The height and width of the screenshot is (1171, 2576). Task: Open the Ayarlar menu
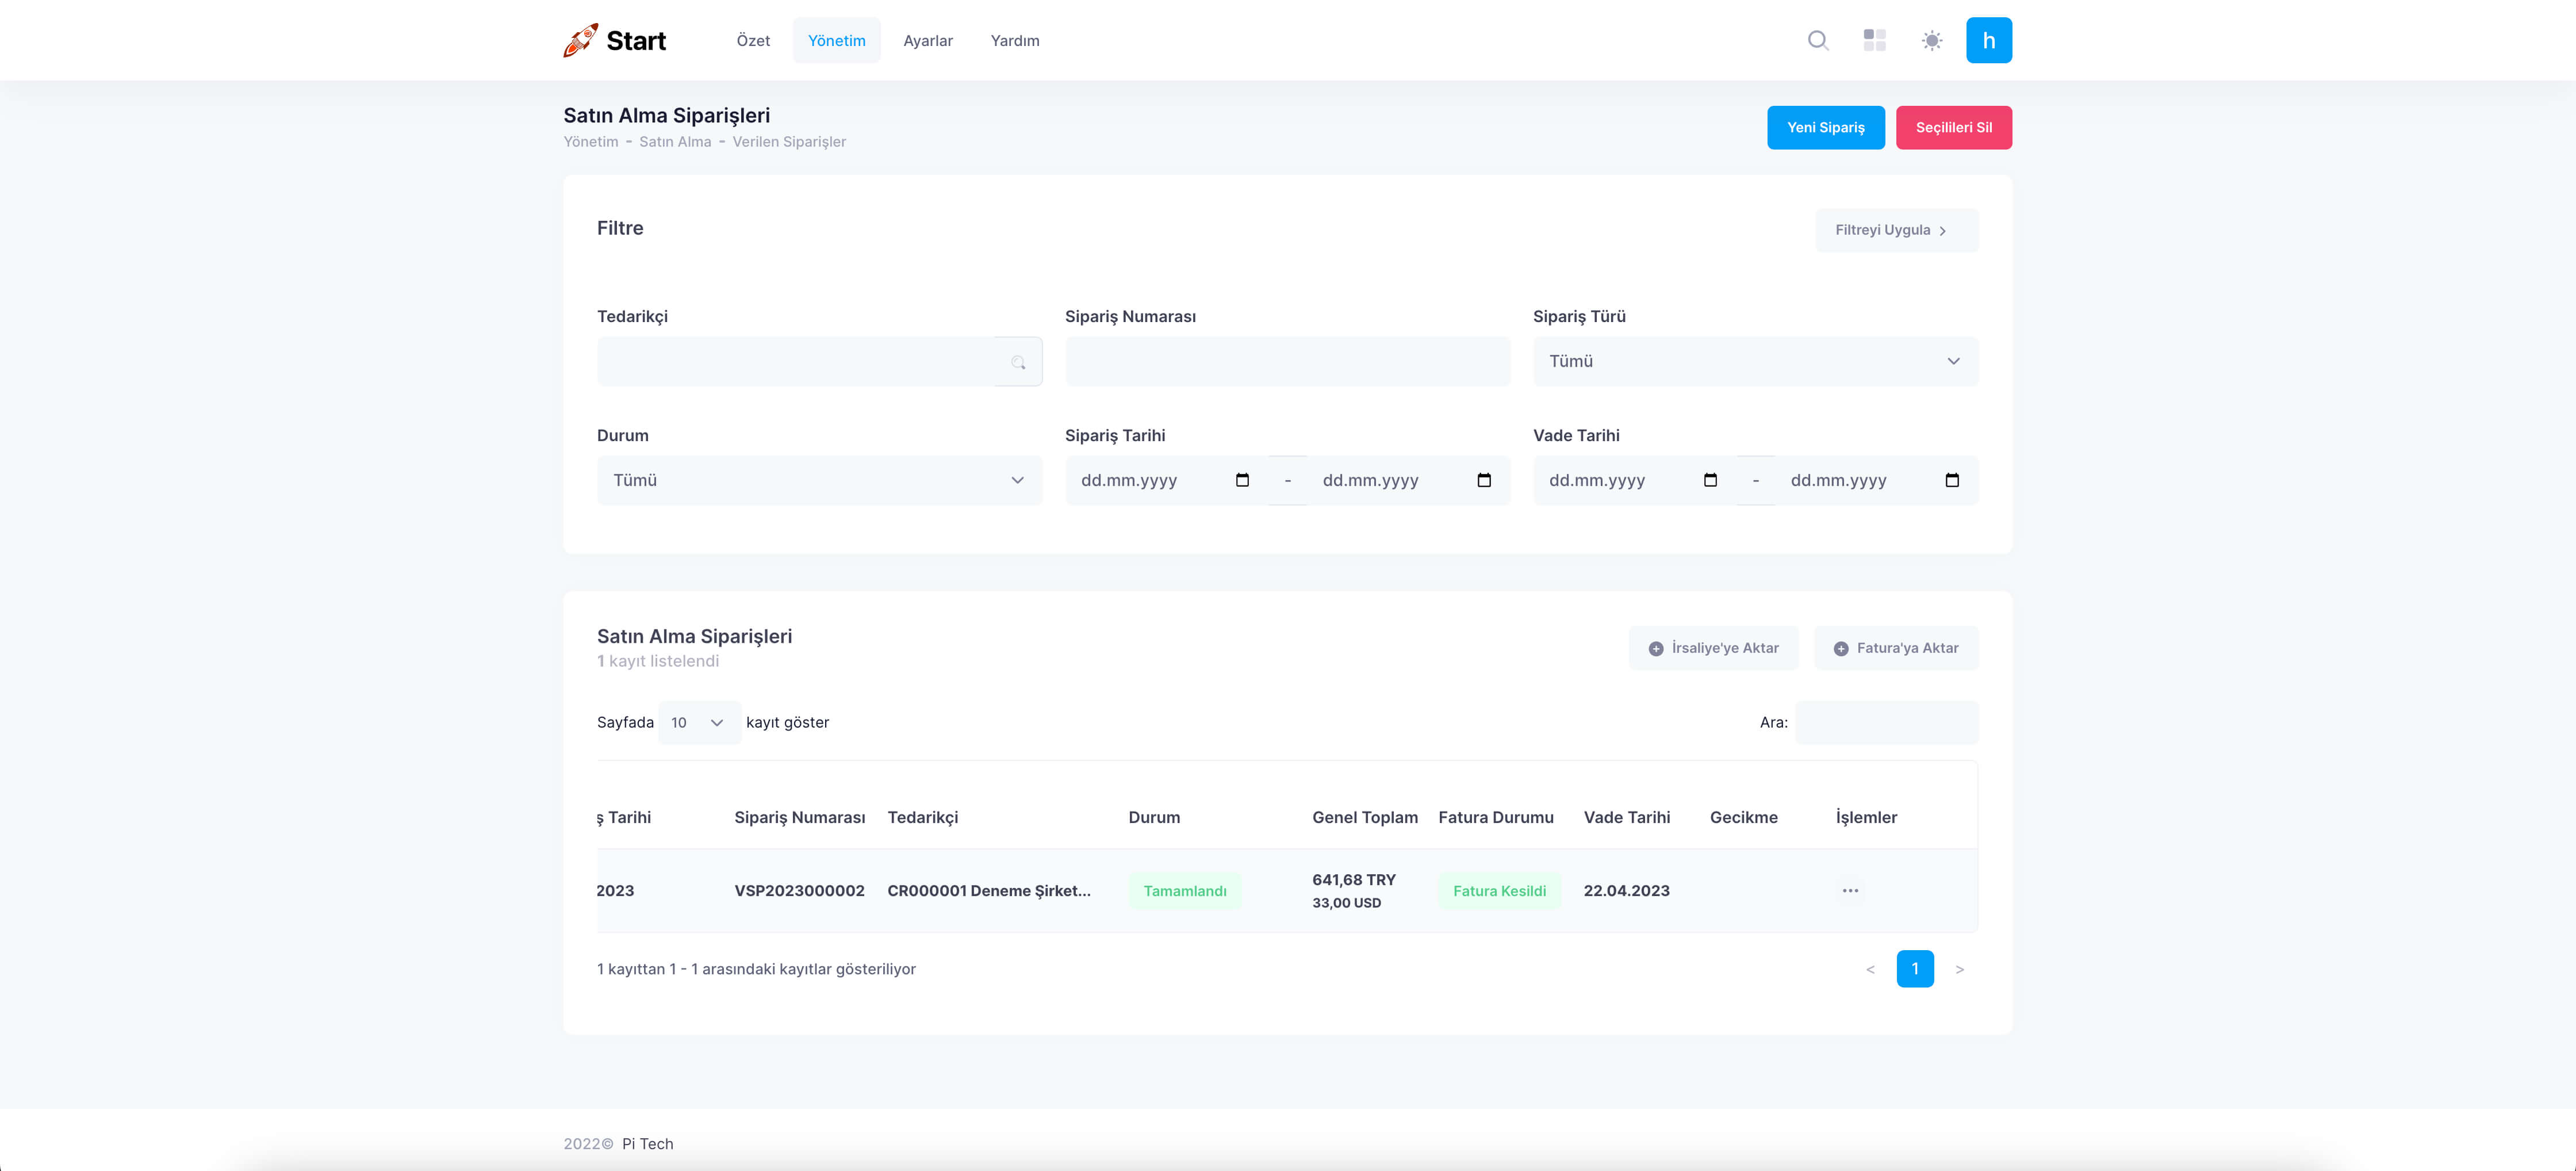(927, 40)
